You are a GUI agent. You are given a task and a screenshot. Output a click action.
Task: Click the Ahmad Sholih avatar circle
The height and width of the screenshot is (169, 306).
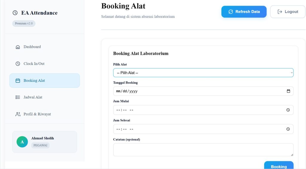(x=22, y=142)
